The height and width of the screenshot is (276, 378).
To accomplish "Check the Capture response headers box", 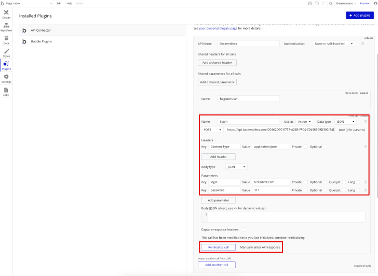I will click(244, 229).
